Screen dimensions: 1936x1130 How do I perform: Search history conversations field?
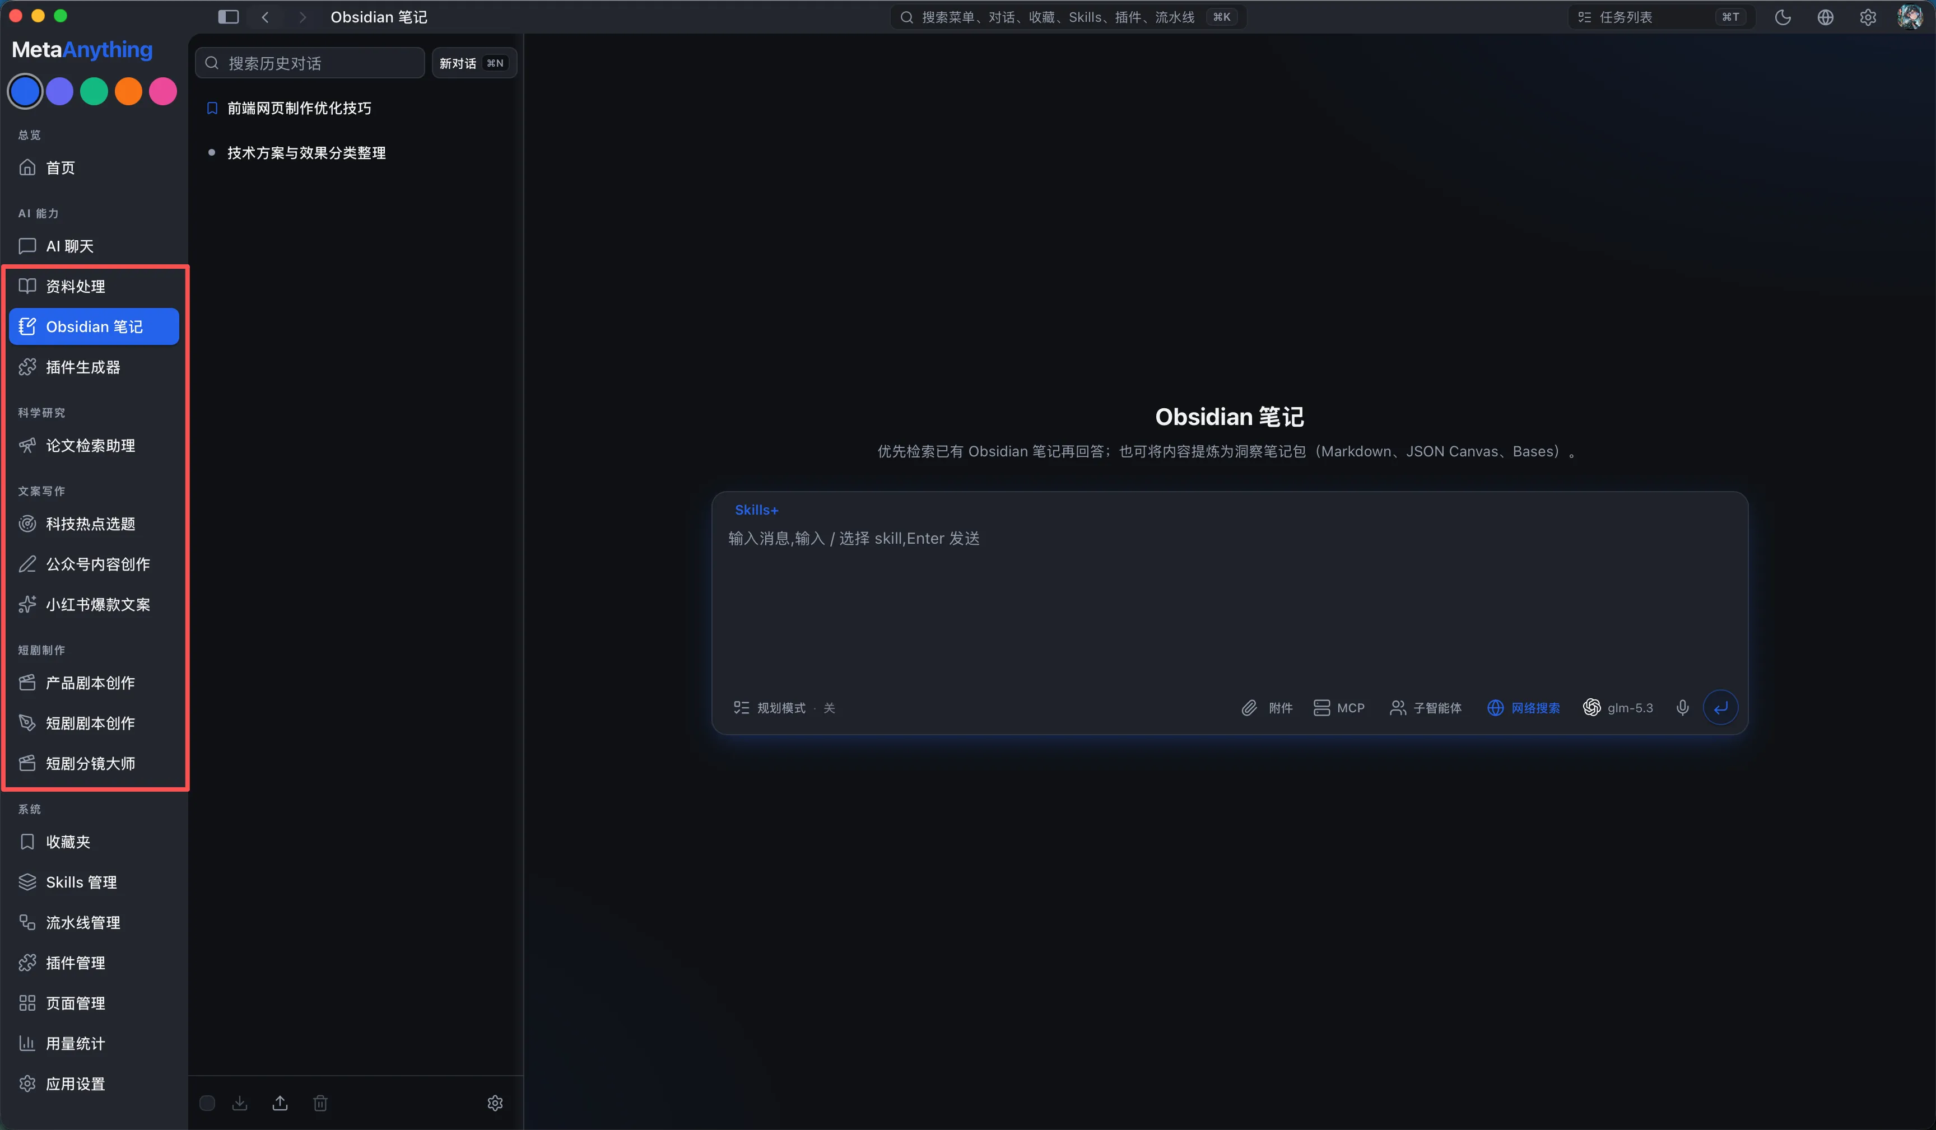310,63
